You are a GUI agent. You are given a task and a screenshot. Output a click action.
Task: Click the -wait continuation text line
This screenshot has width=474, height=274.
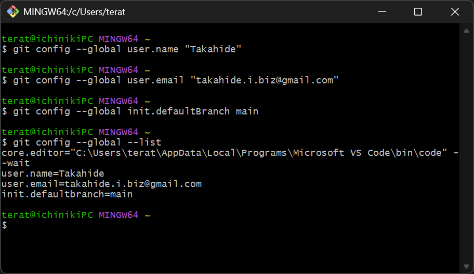pyautogui.click(x=16, y=163)
